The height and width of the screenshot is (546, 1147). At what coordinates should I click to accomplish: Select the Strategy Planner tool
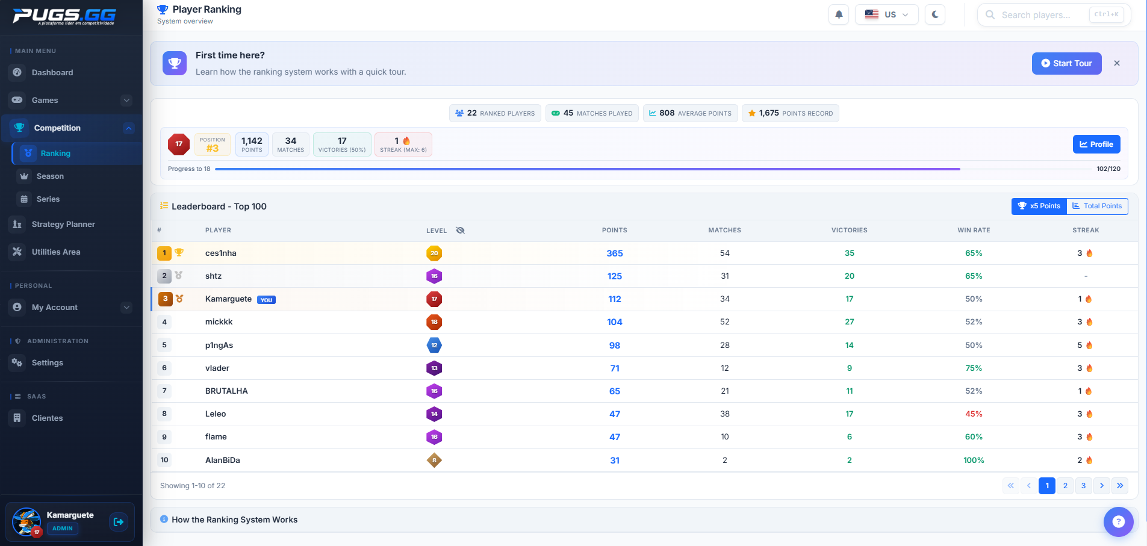[x=63, y=224]
